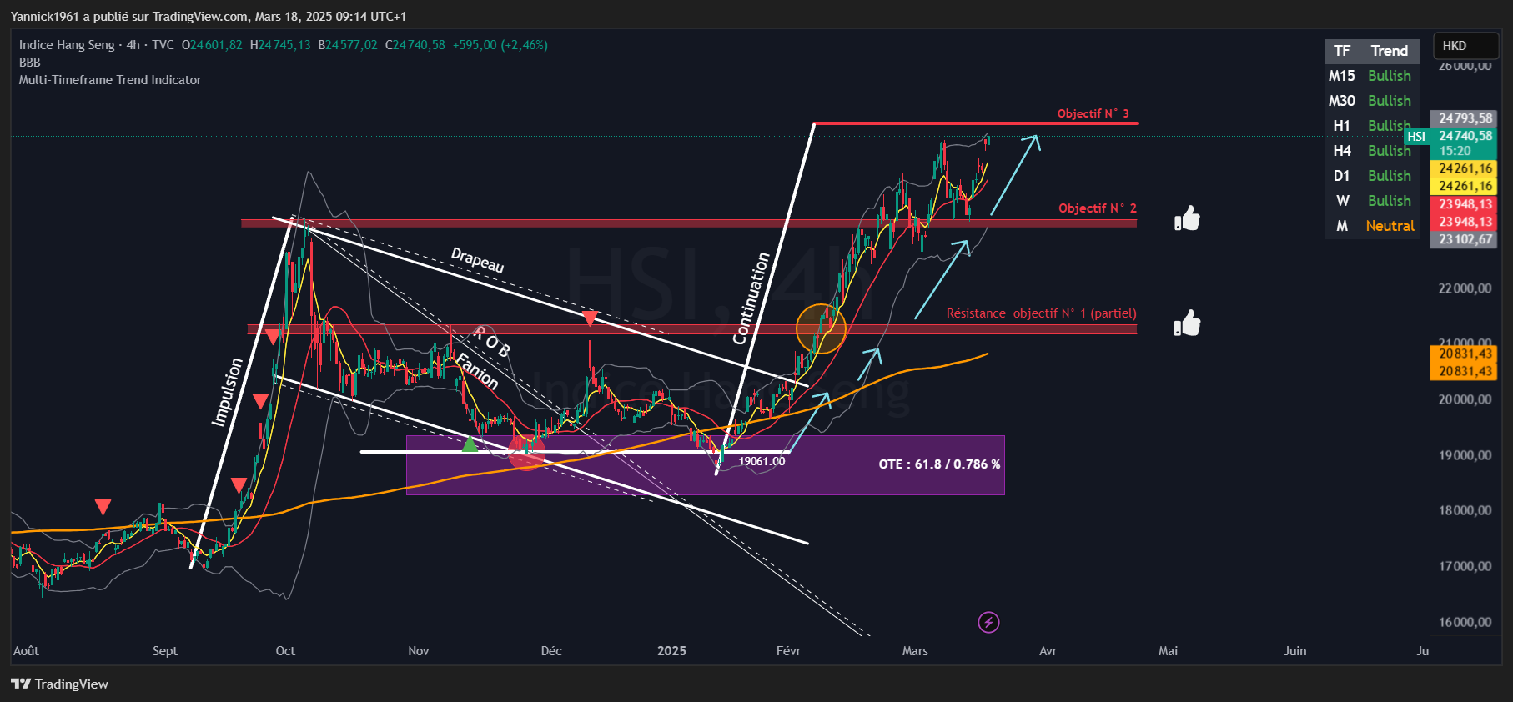Click the M15 Bullish row in trend table
This screenshot has height=702, width=1513.
pyautogui.click(x=1370, y=76)
